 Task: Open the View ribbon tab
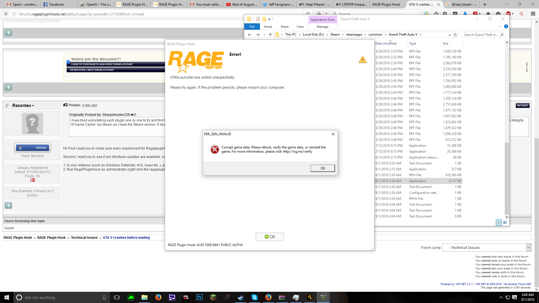tap(300, 27)
